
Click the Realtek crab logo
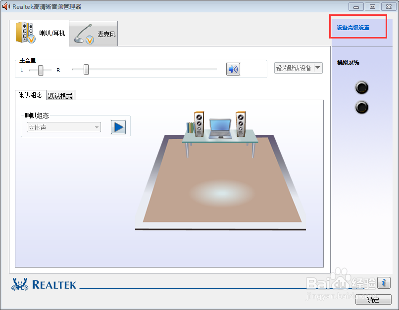[x=20, y=284]
